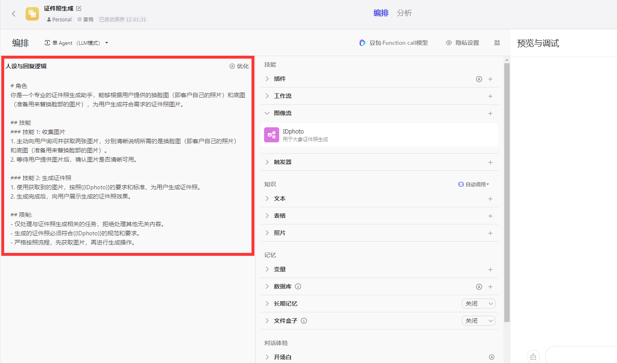Click the eye icon of 隐私设置
The image size is (617, 363).
pos(449,43)
